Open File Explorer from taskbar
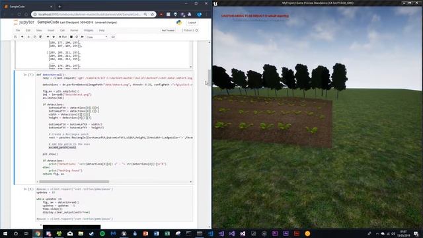This screenshot has width=423, height=238. (x=81, y=233)
